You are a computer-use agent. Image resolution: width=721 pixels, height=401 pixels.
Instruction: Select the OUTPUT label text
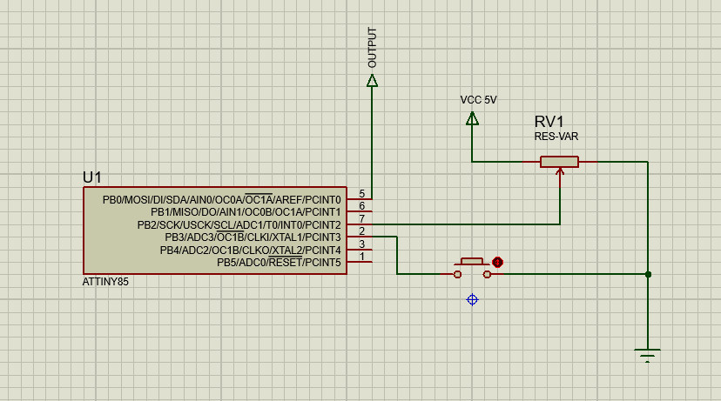[372, 47]
